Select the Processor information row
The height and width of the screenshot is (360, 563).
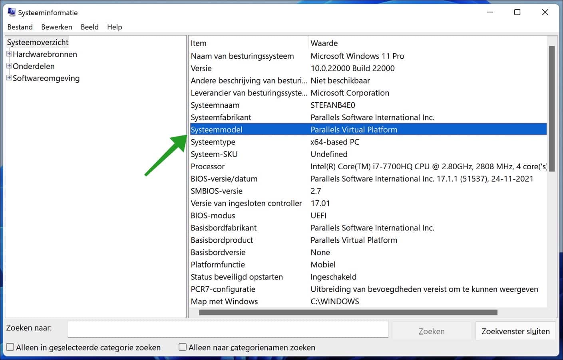tap(280, 166)
